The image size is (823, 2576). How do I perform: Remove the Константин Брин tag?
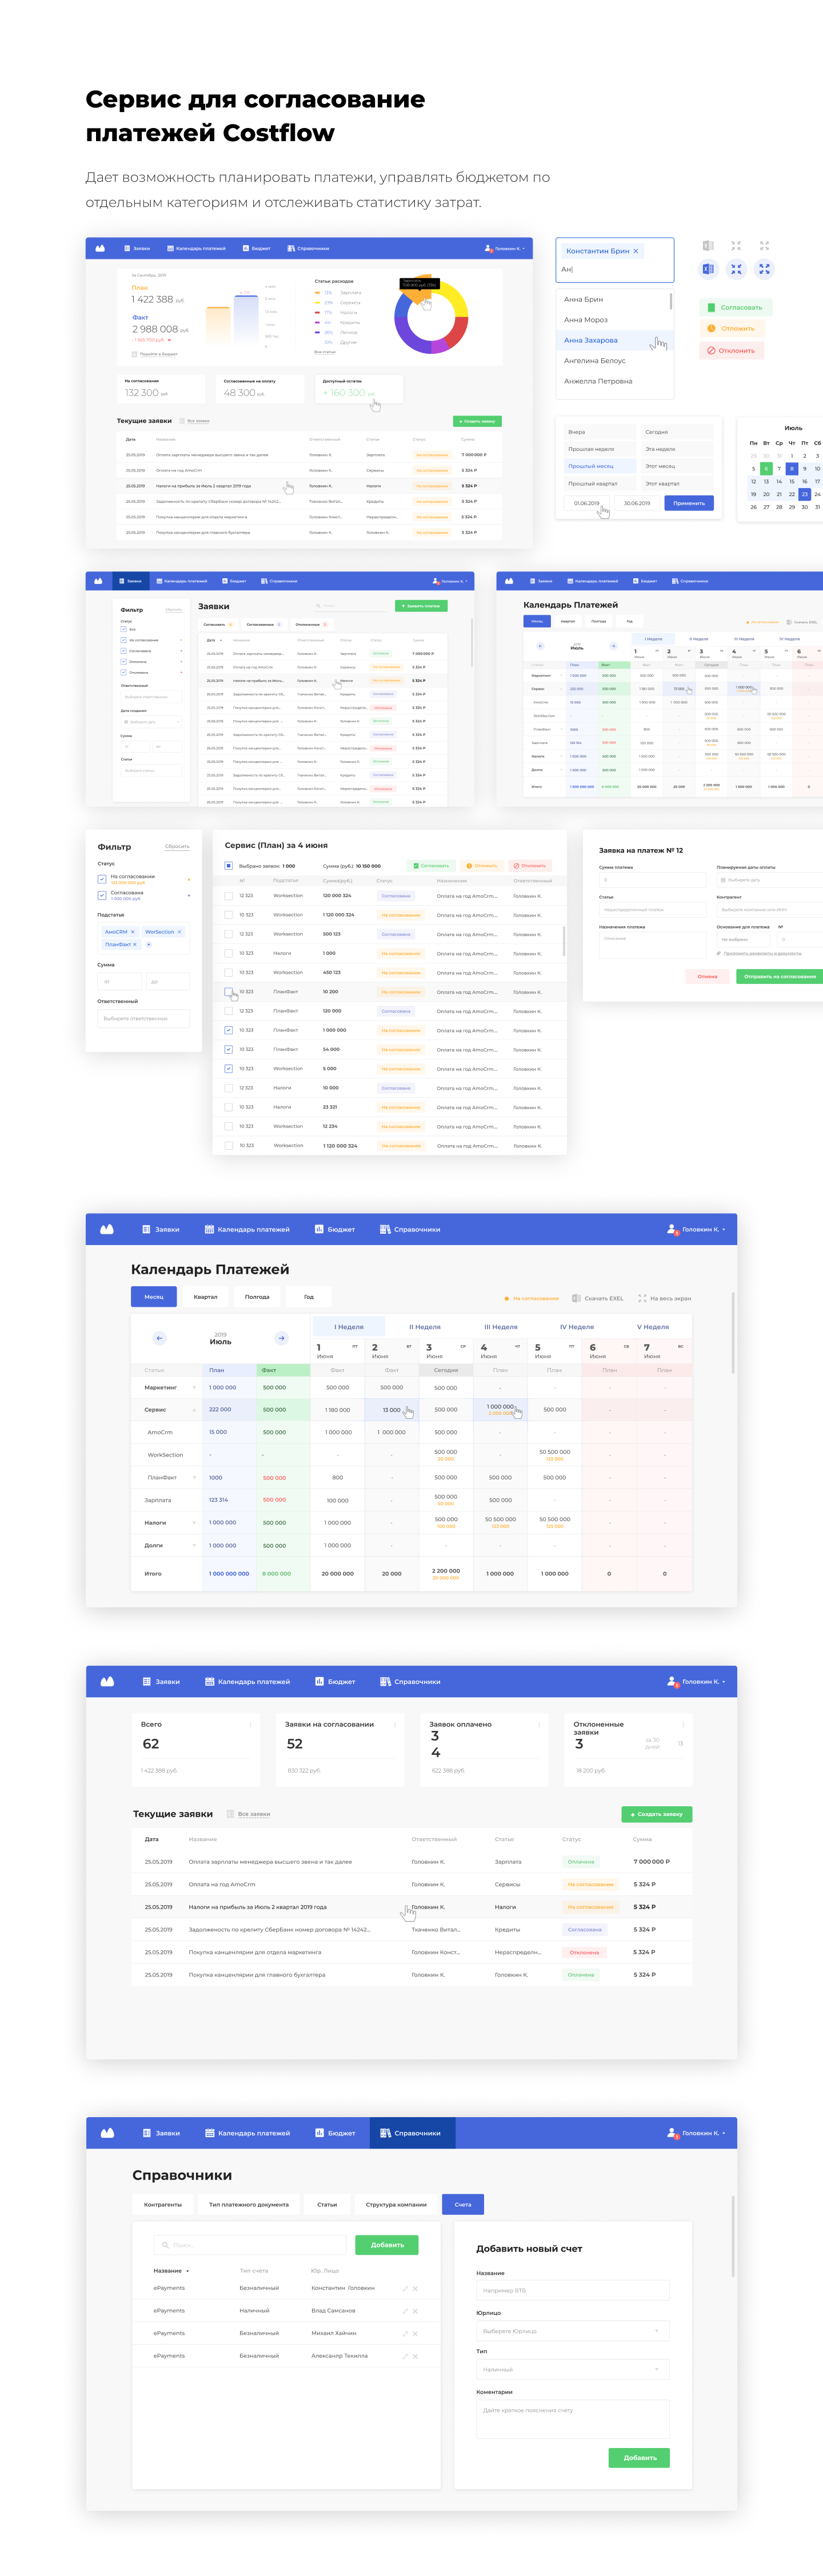(635, 251)
